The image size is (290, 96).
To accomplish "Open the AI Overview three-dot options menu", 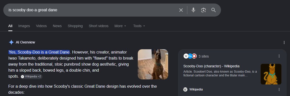I will point(284,42).
